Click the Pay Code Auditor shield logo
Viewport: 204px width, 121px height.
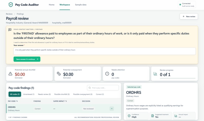click(11, 5)
